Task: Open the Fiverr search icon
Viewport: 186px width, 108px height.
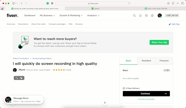Action: pyautogui.click(x=134, y=16)
